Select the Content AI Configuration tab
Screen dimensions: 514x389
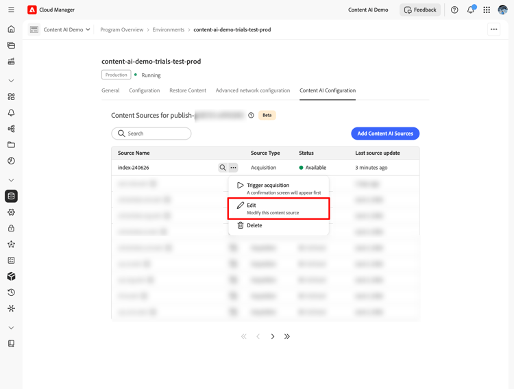[328, 90]
